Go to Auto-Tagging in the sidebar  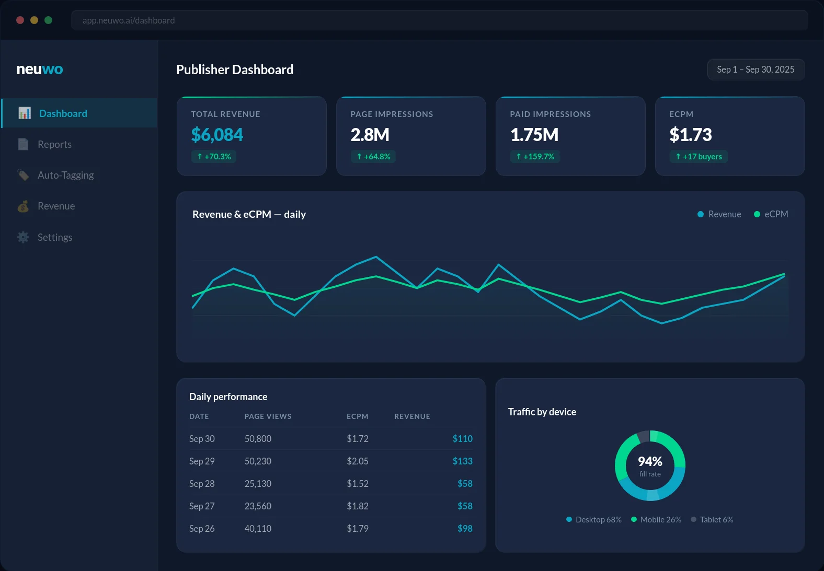point(65,175)
